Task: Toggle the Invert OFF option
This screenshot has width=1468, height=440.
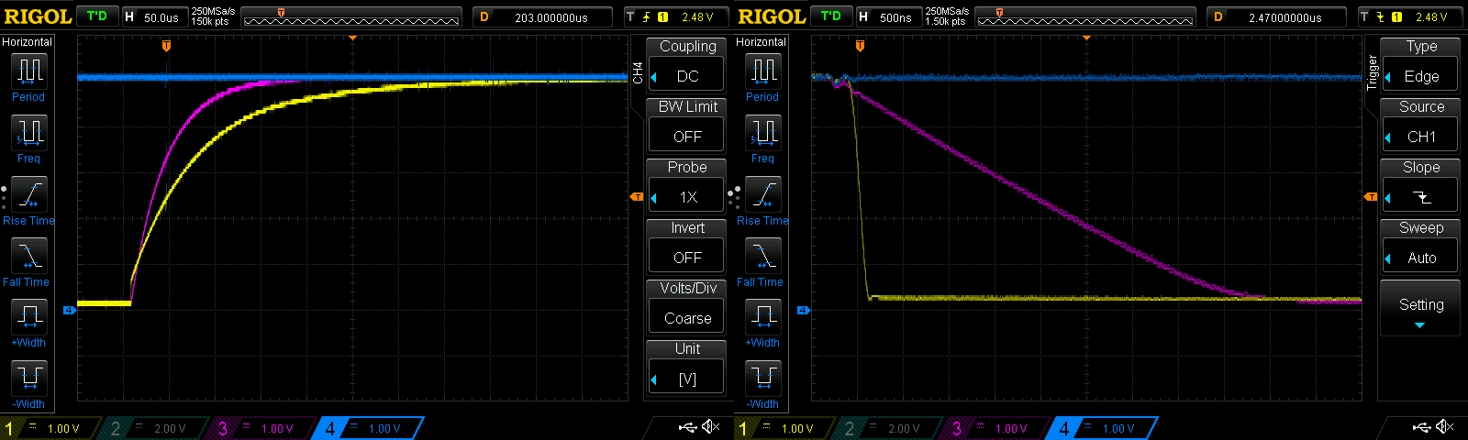Action: (x=687, y=258)
